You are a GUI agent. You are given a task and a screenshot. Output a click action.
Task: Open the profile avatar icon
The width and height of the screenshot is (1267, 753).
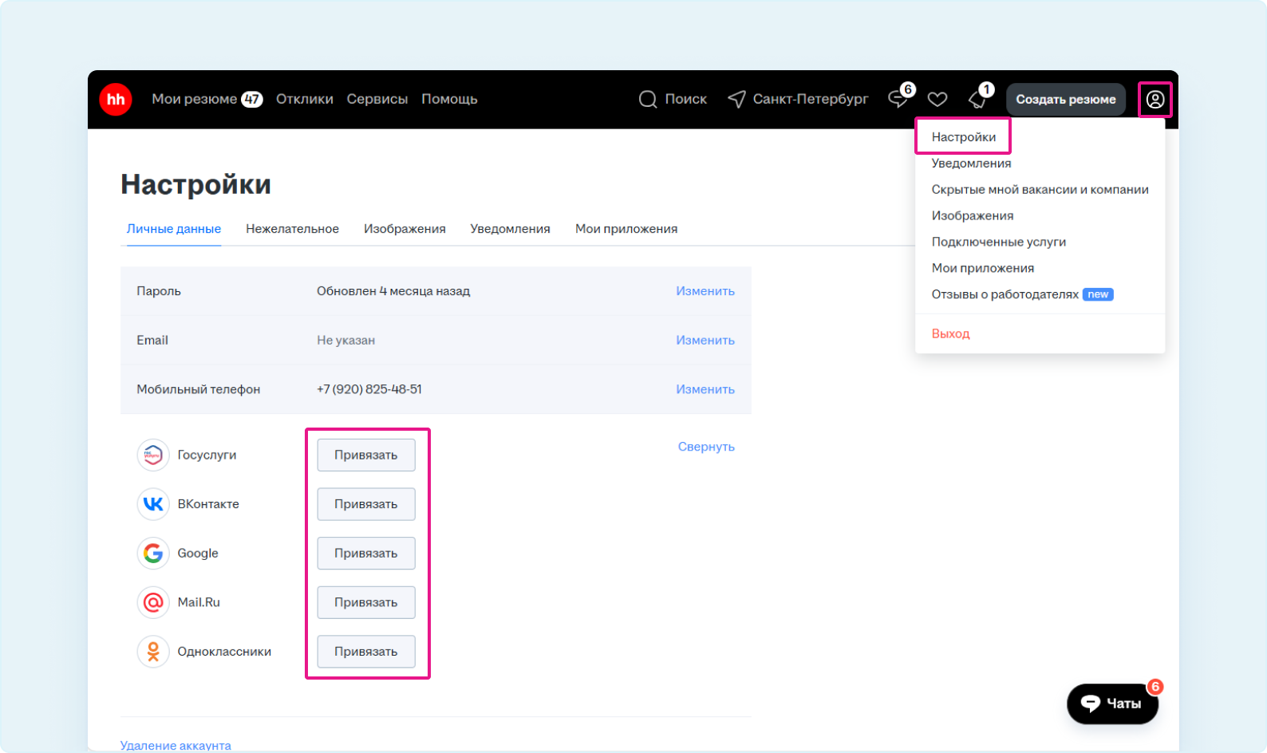1155,100
